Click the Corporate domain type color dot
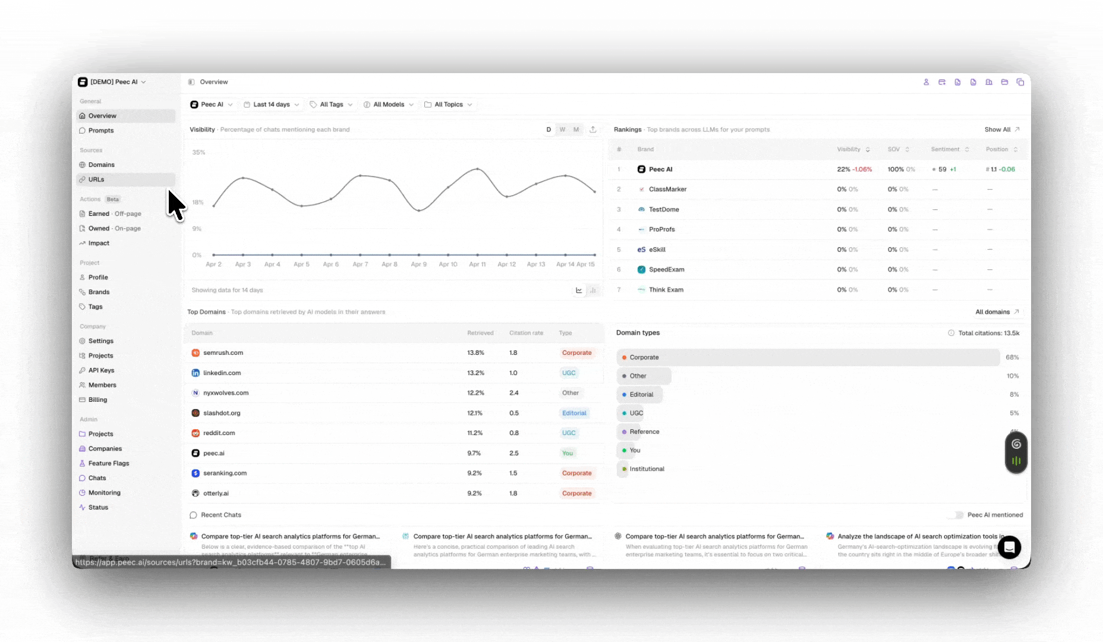The width and height of the screenshot is (1103, 642). point(624,357)
